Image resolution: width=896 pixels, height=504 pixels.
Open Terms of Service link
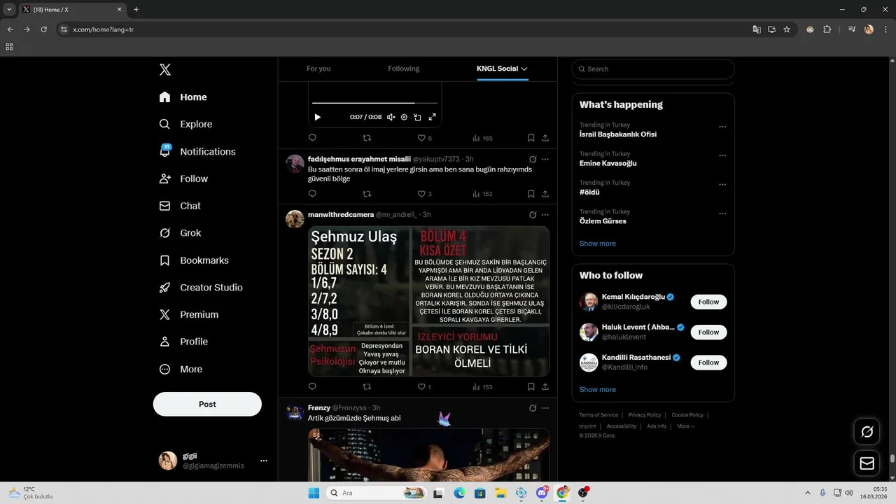pyautogui.click(x=598, y=415)
